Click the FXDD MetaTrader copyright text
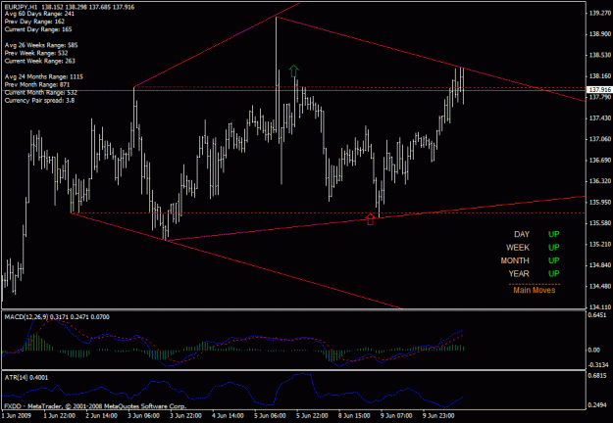The height and width of the screenshot is (423, 613). [95, 406]
